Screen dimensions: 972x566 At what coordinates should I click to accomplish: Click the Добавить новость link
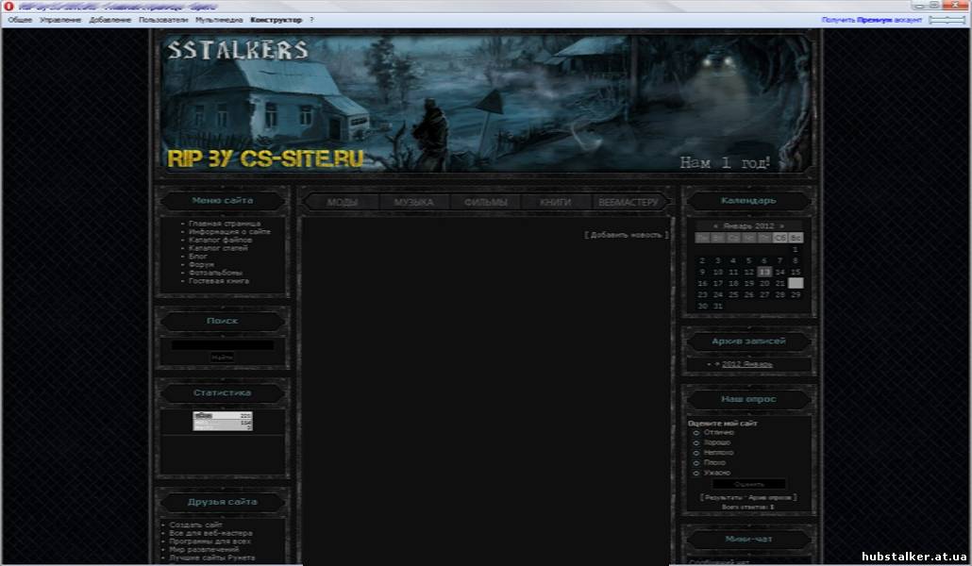click(626, 235)
